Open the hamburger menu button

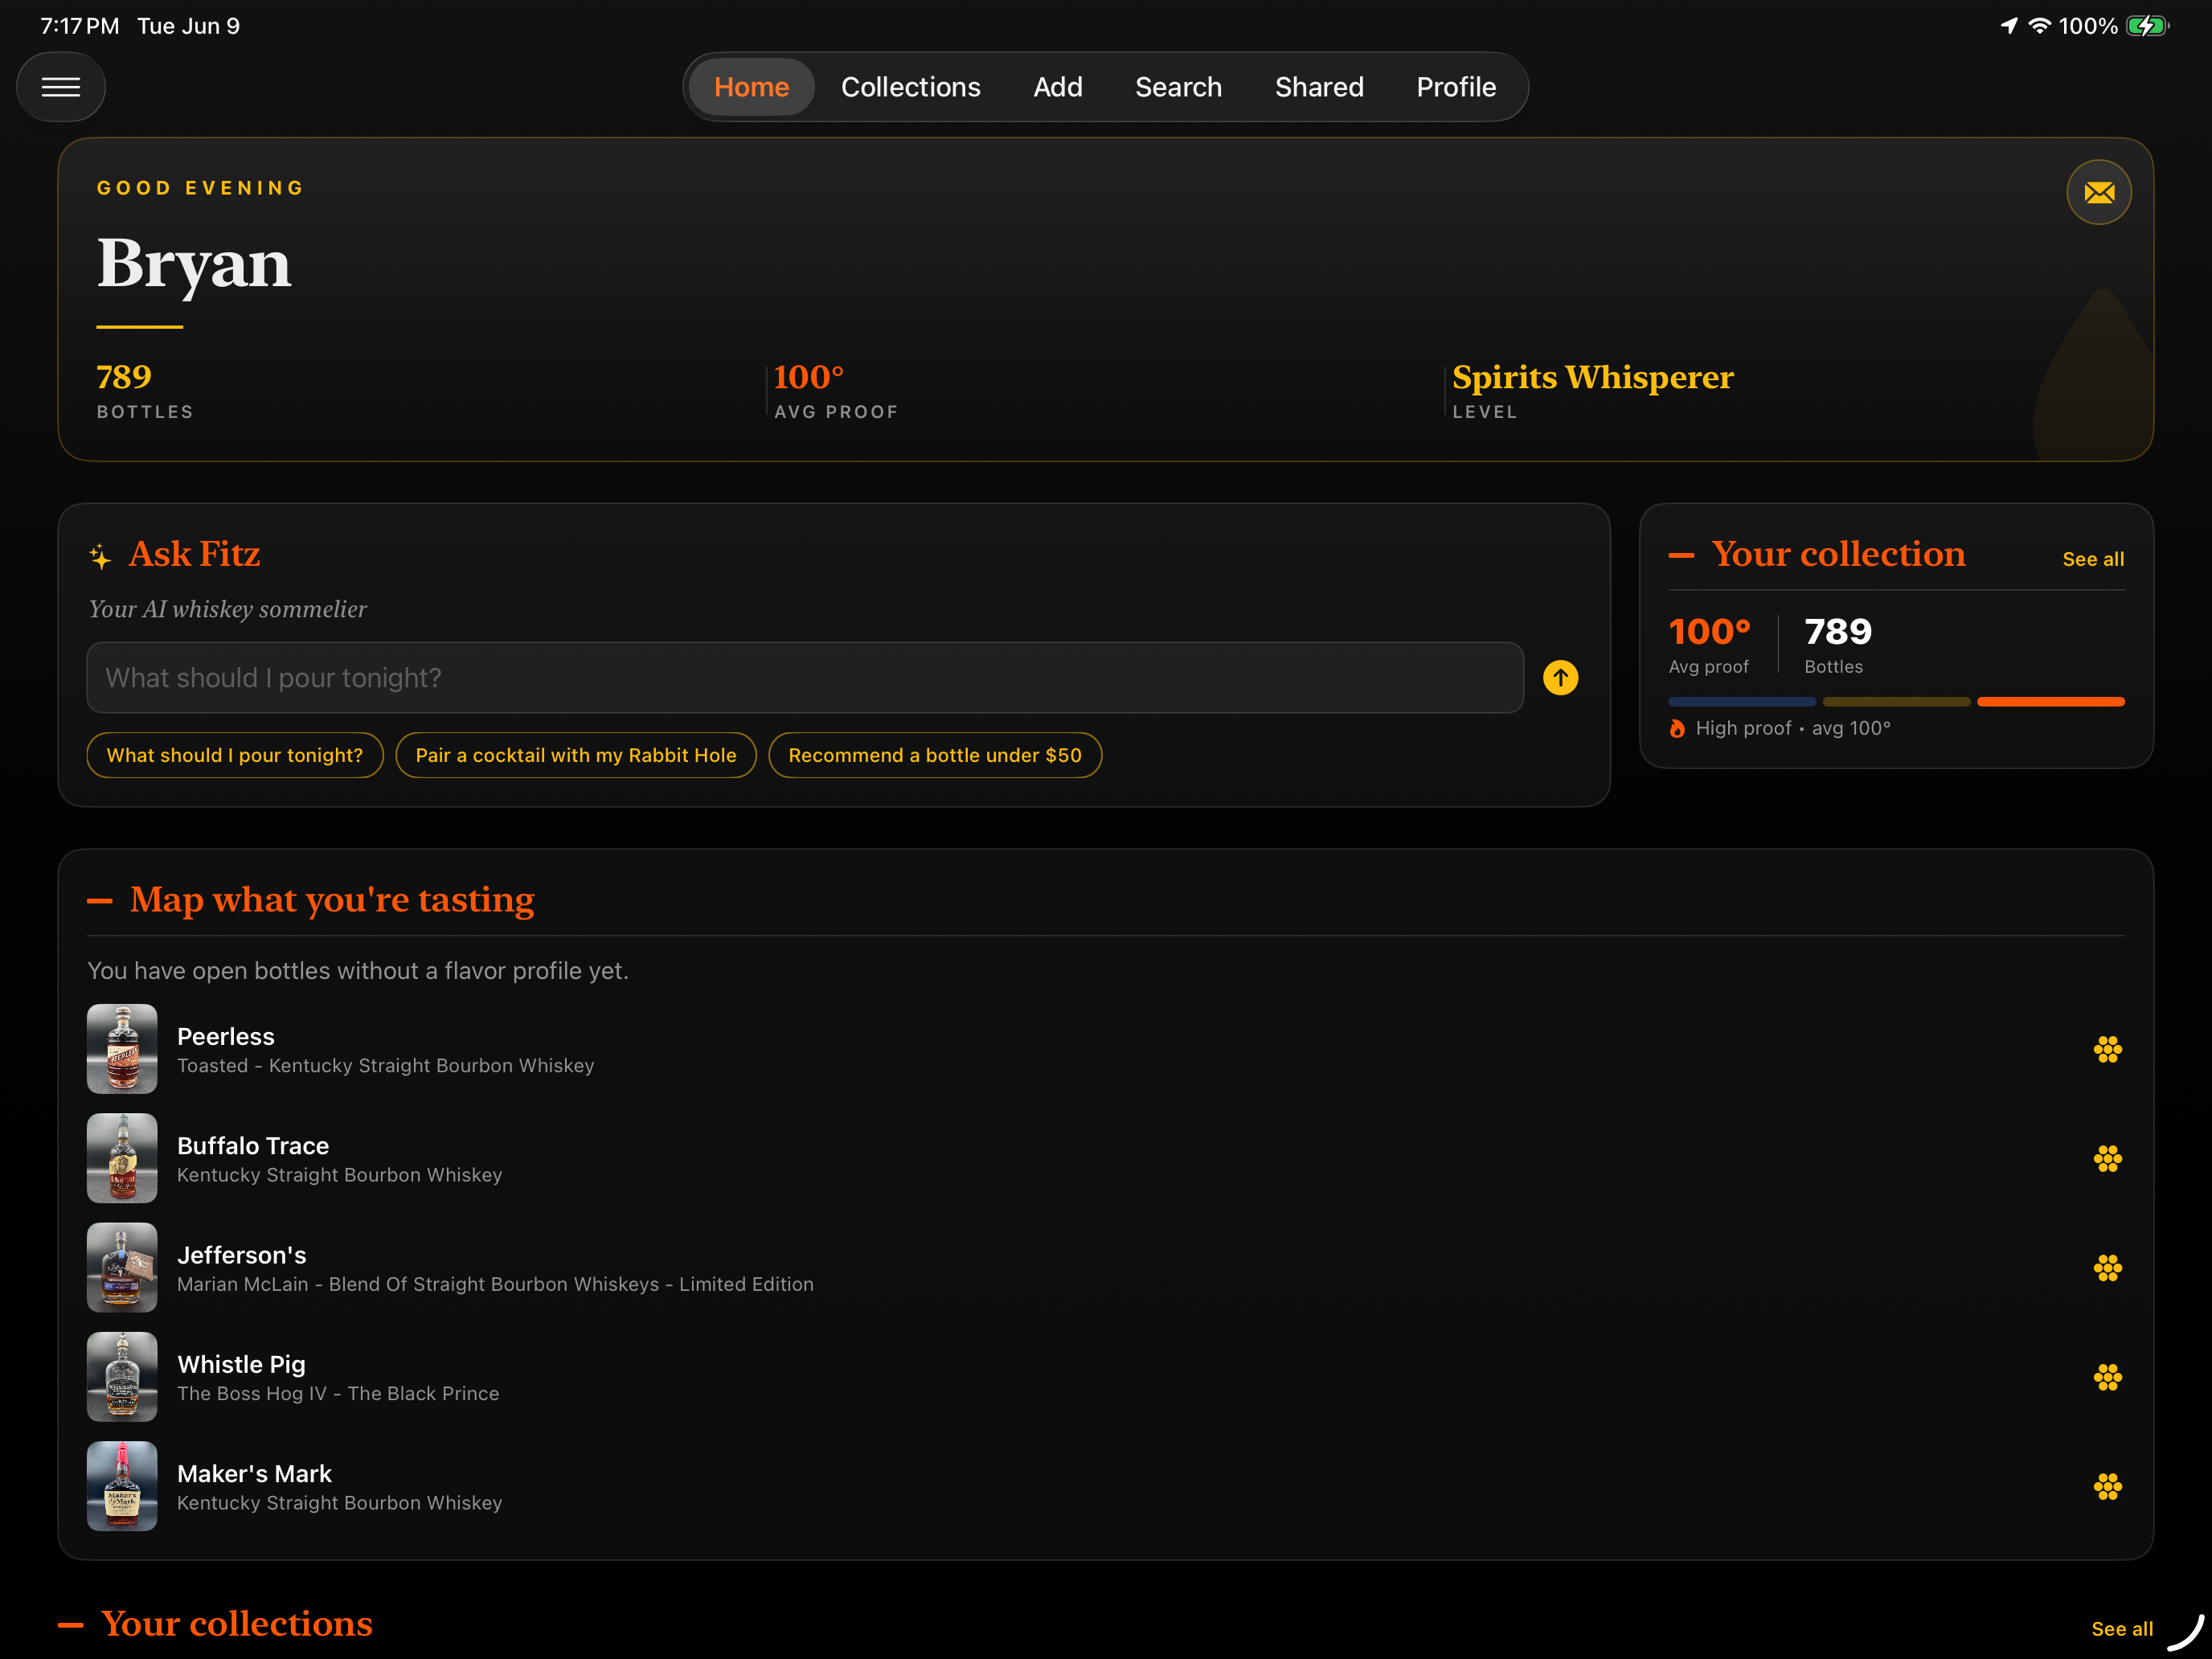click(x=61, y=87)
